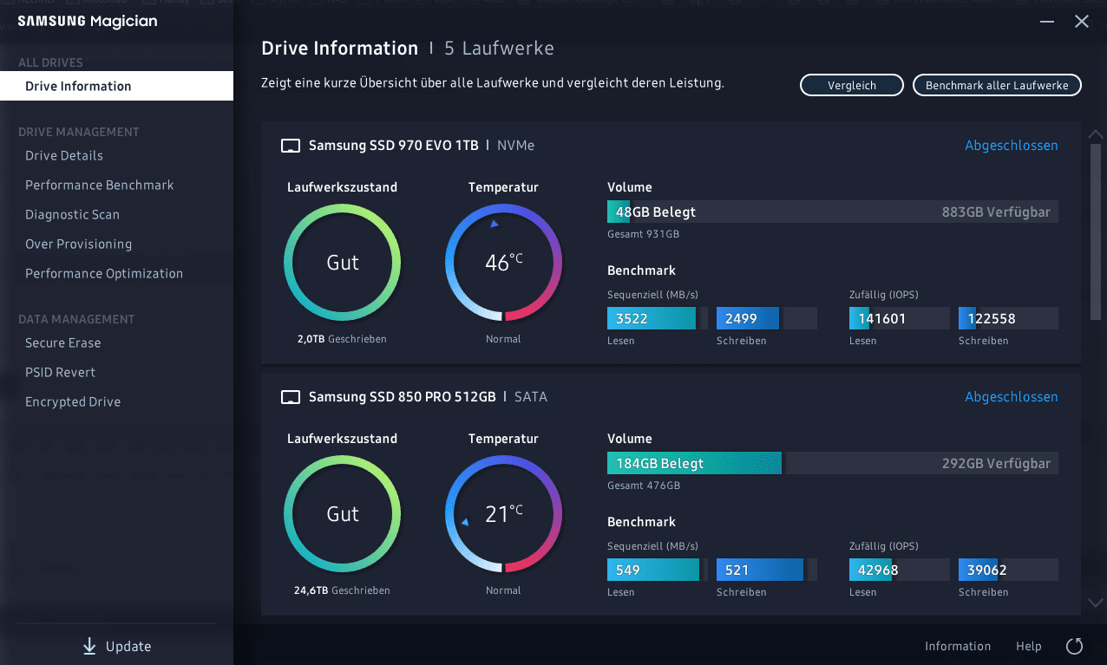Minimize the Samsung Magician window

coord(1048,22)
